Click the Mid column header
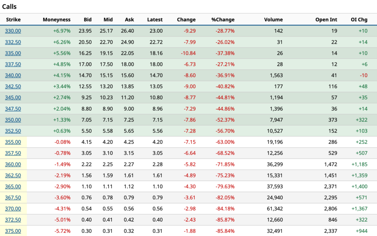 pyautogui.click(x=108, y=20)
